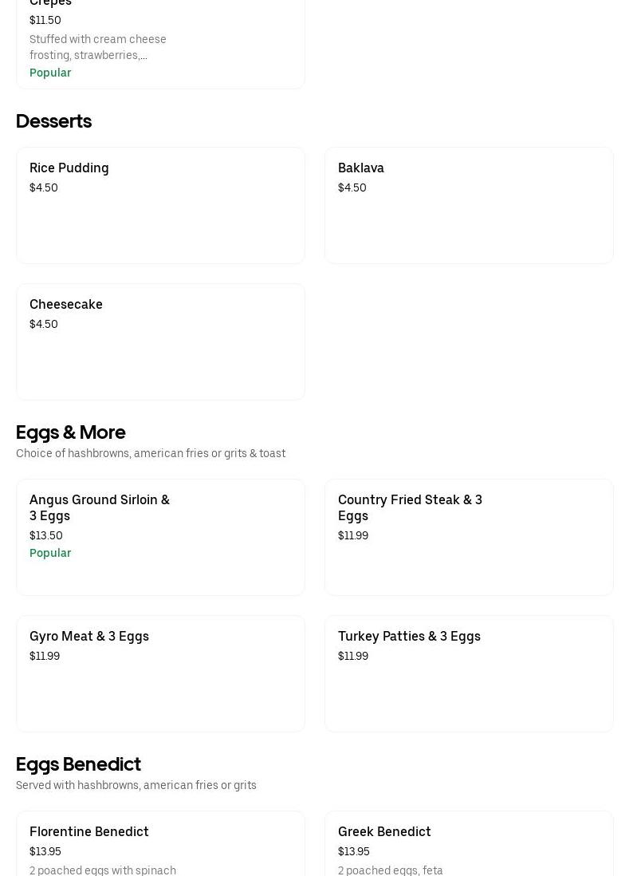Choose the Cheesecake dessert card
641x876 pixels.
(x=160, y=341)
